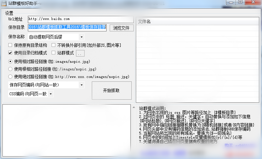Click the 文件名 column header
Screen dimensions: 262x159
(196, 21)
